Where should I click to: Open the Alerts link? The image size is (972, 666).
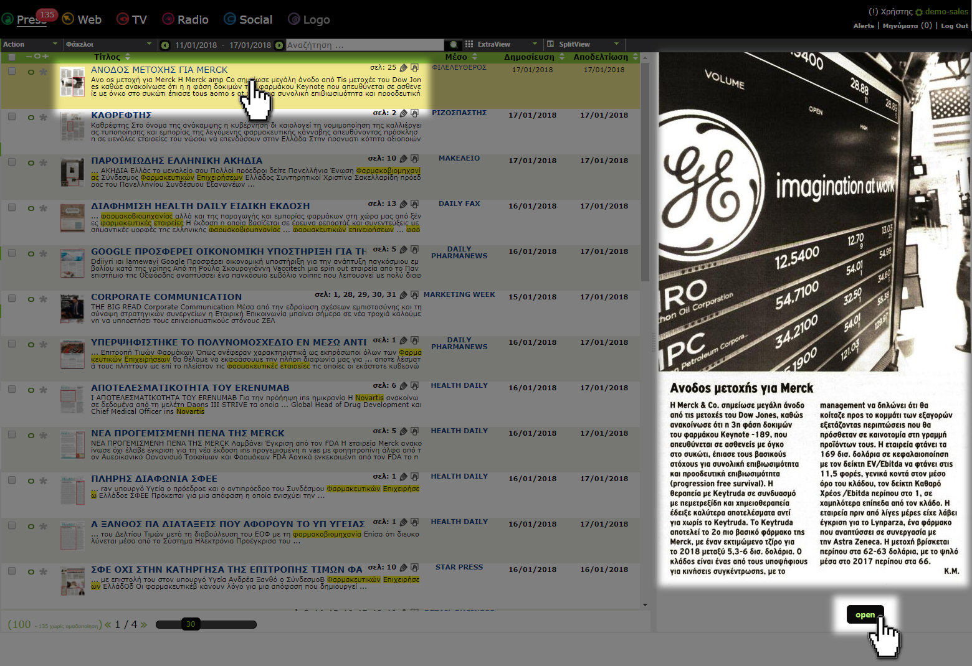click(x=864, y=26)
